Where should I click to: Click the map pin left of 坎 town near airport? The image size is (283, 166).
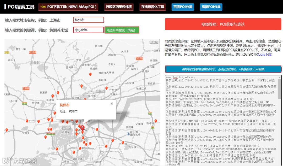click(113, 140)
